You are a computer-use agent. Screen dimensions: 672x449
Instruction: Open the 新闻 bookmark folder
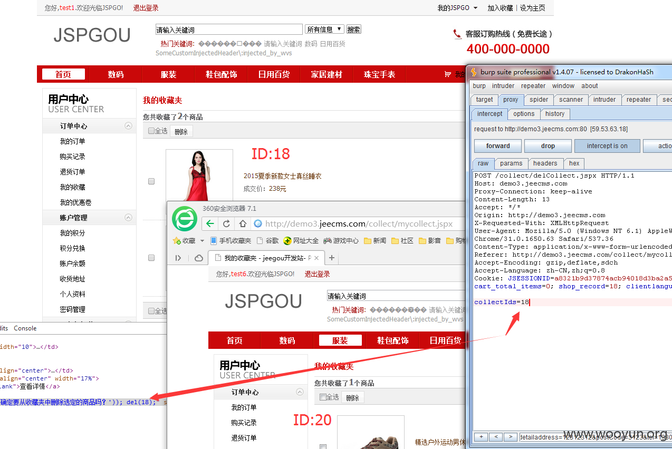pyautogui.click(x=375, y=240)
